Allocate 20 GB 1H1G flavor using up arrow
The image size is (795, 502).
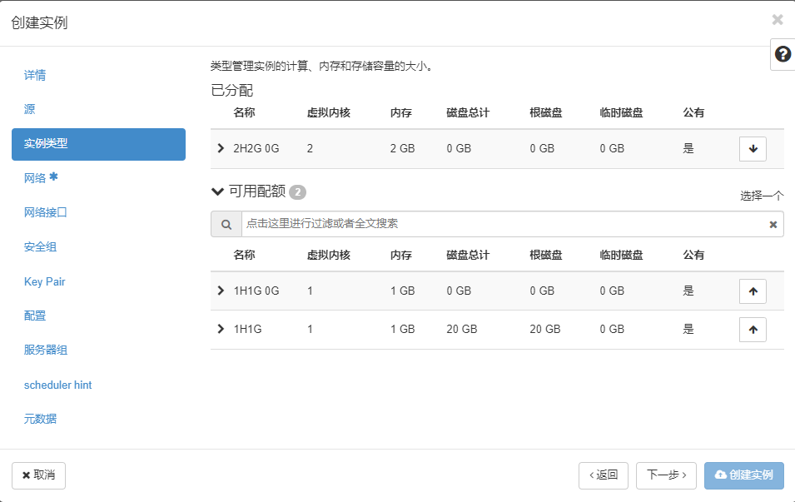(753, 329)
